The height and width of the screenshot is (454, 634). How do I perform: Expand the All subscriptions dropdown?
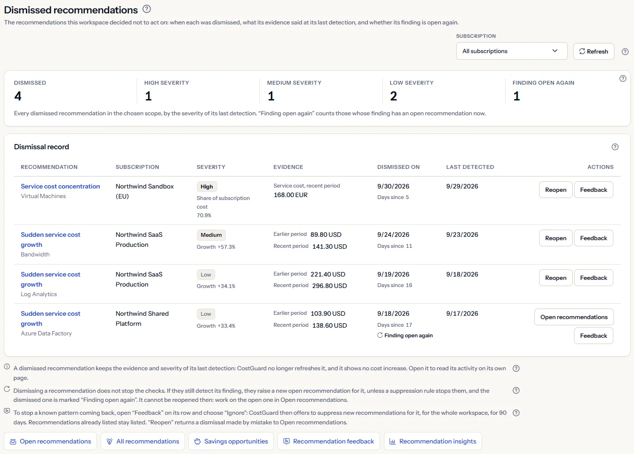click(512, 51)
